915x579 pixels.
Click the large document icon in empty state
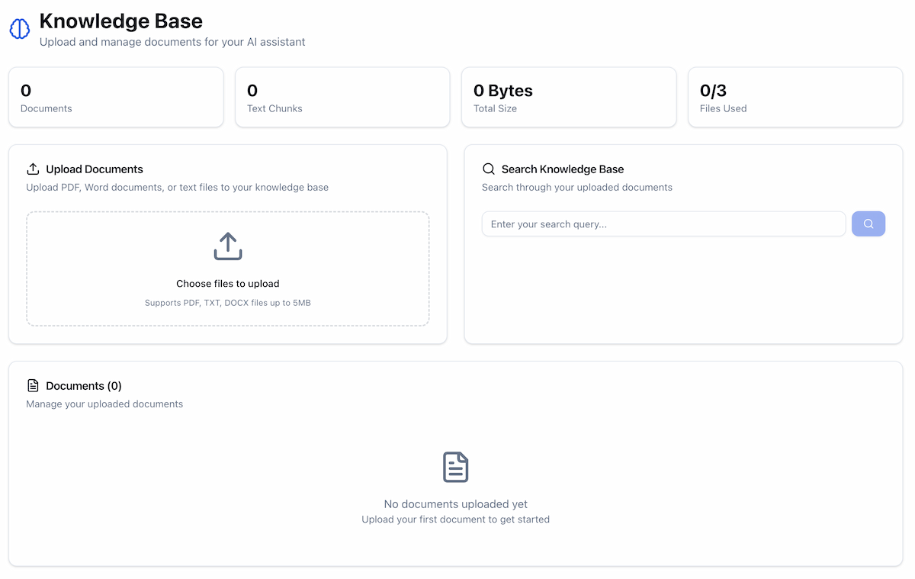(x=455, y=467)
